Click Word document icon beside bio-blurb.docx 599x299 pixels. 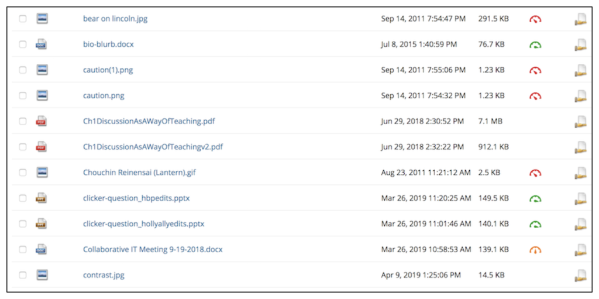[x=42, y=44]
